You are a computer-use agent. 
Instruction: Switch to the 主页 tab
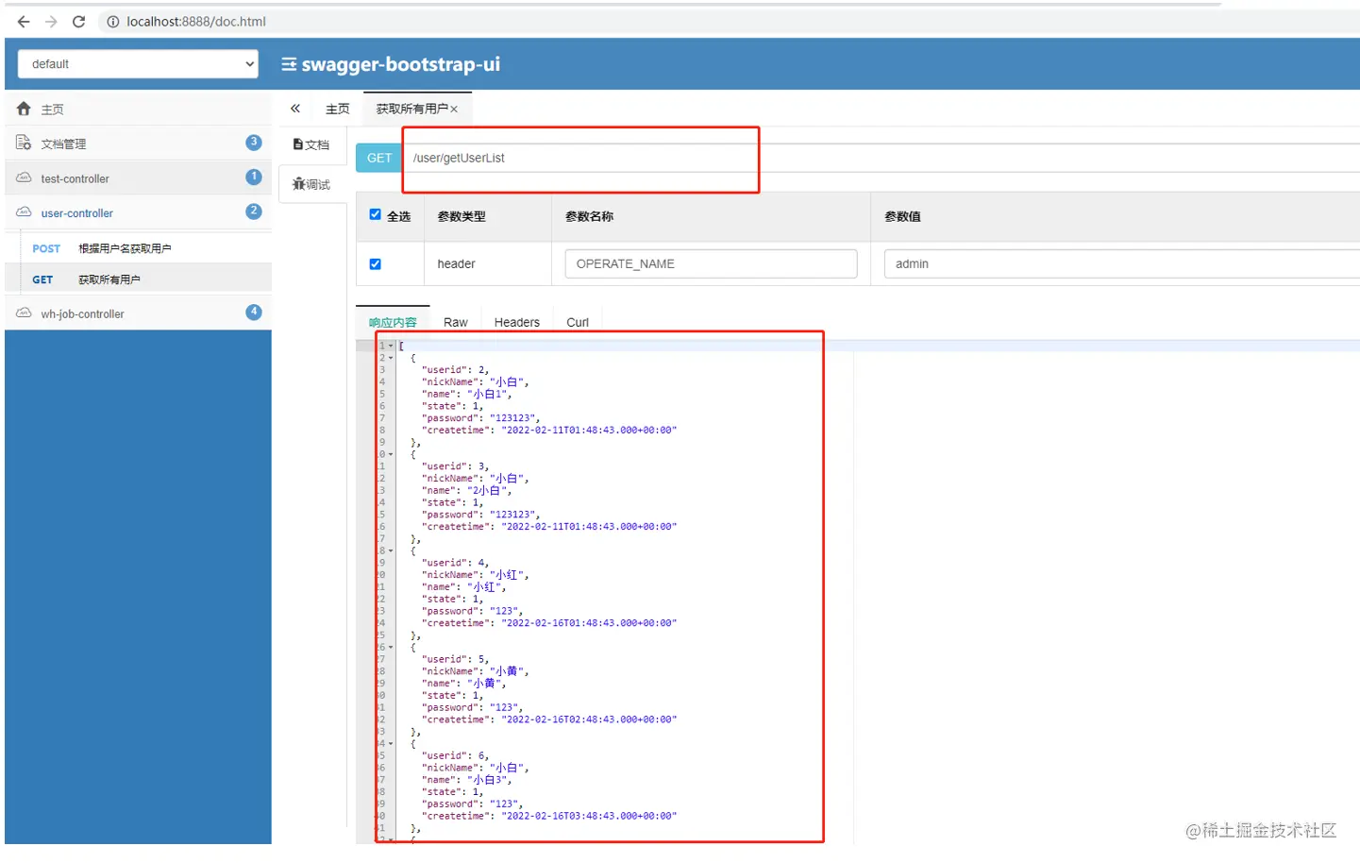(337, 109)
